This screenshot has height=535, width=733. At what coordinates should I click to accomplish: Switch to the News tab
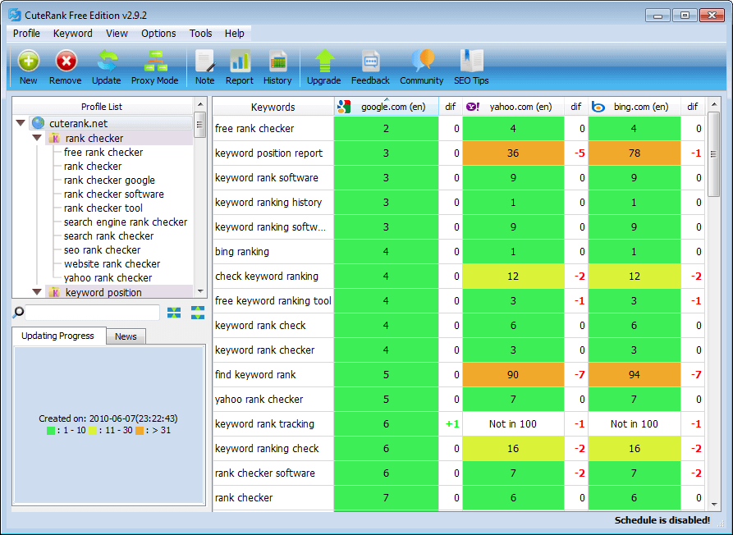coord(126,336)
